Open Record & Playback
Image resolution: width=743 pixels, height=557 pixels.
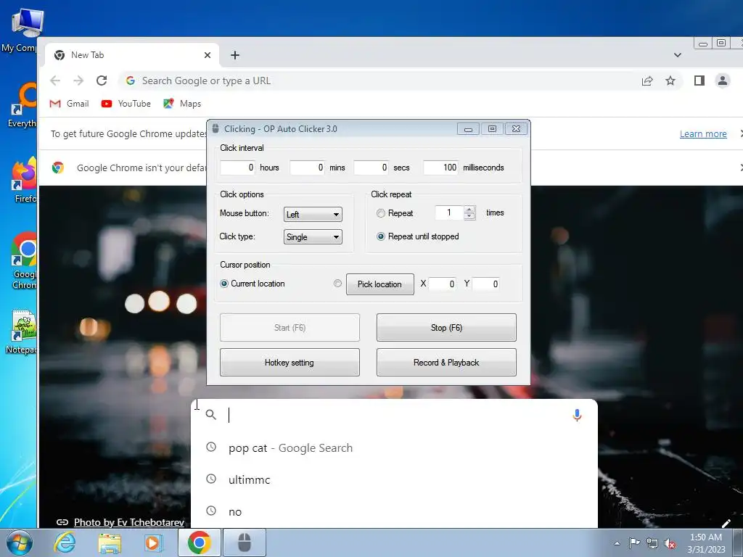[x=446, y=363]
